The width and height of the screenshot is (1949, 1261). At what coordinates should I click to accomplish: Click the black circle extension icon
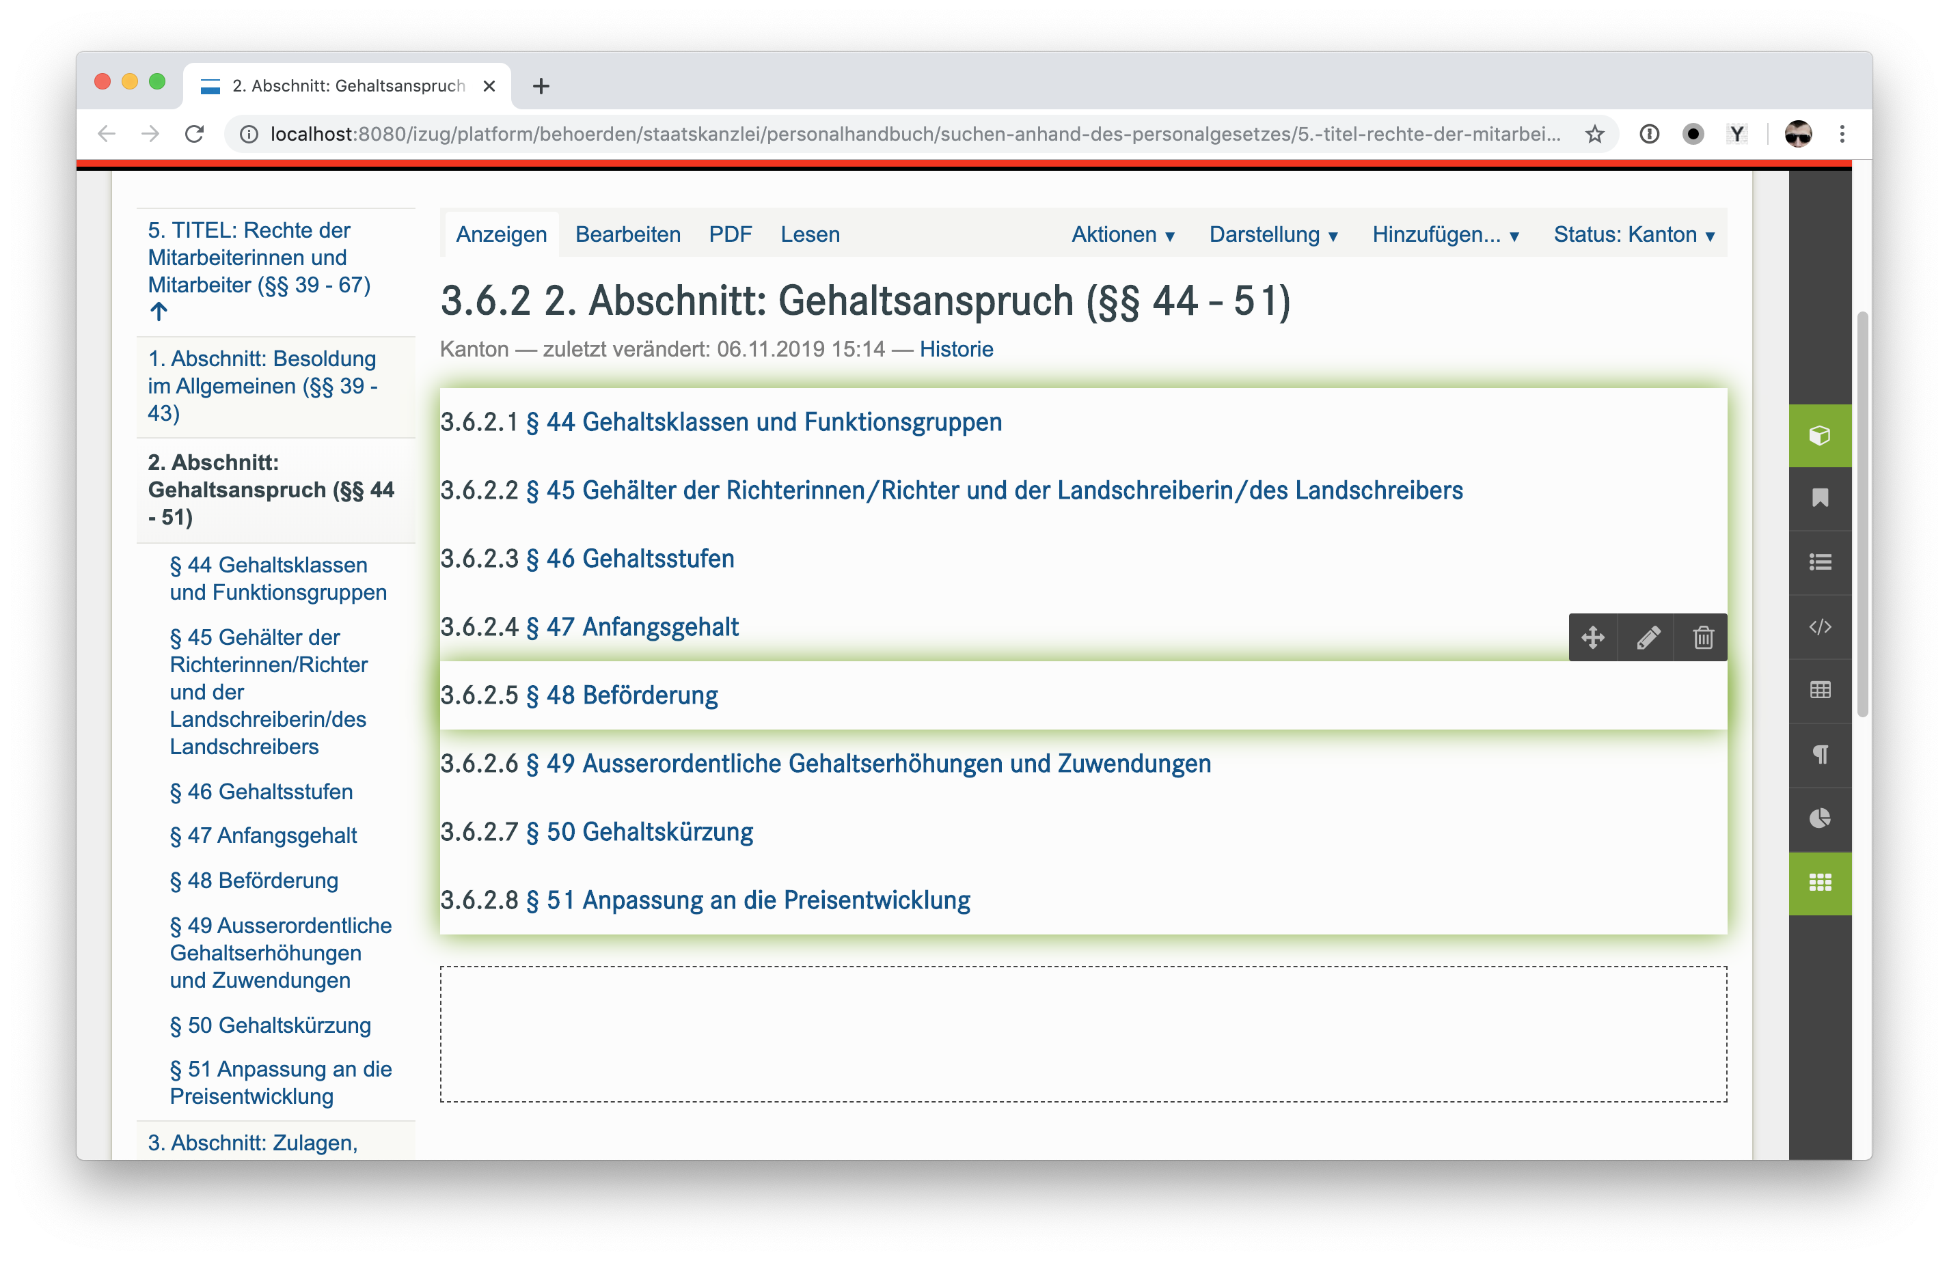[x=1693, y=133]
